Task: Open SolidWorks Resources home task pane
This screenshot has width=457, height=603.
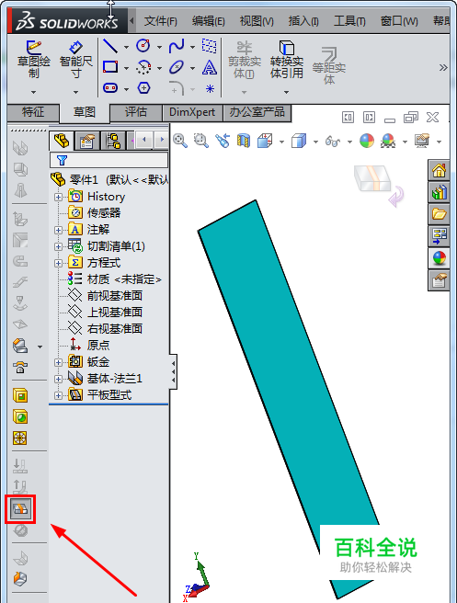Action: (x=439, y=170)
